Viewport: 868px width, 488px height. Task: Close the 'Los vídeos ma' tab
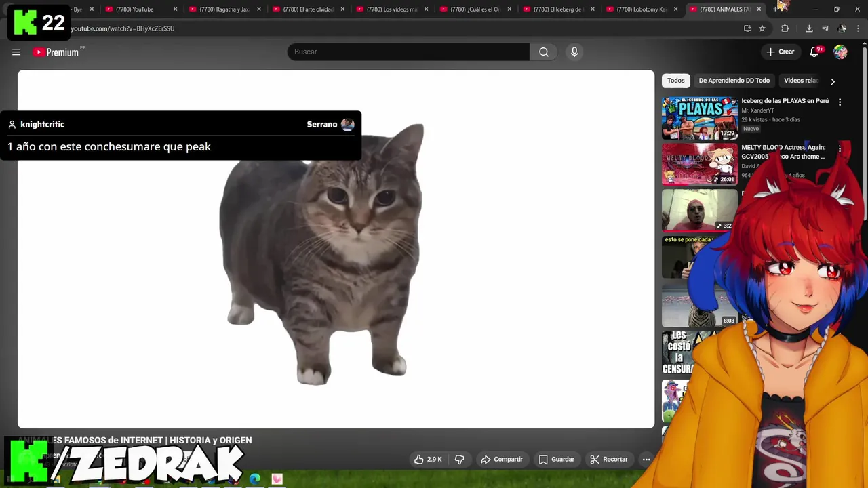pyautogui.click(x=426, y=9)
